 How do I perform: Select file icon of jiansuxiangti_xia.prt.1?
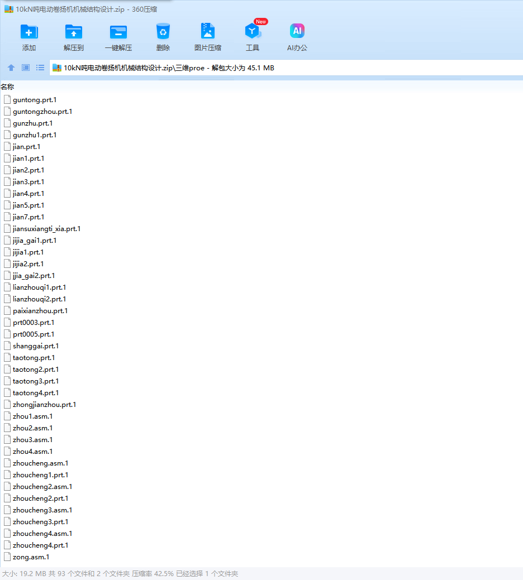pyautogui.click(x=7, y=229)
